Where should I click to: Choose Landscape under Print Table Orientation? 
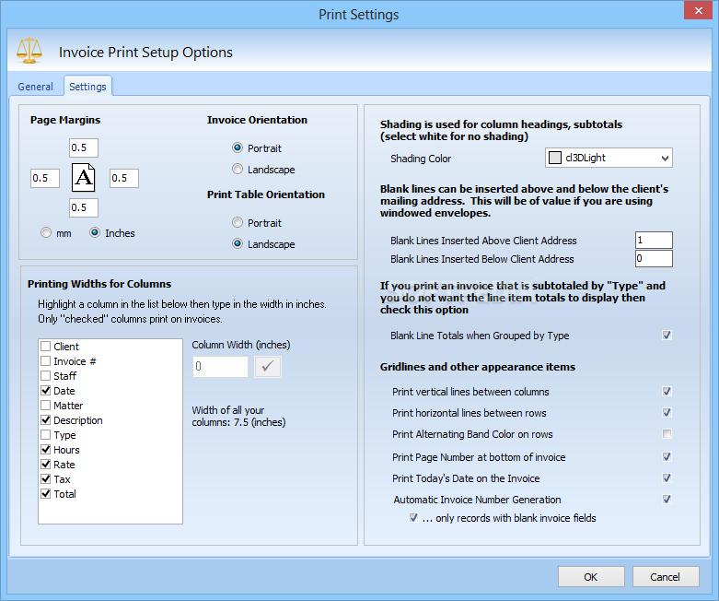click(238, 243)
